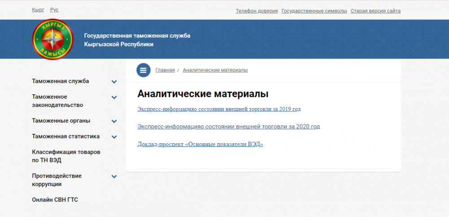
Task: Select Классификация товаров по ТН ВЭД
Action: pyautogui.click(x=66, y=156)
